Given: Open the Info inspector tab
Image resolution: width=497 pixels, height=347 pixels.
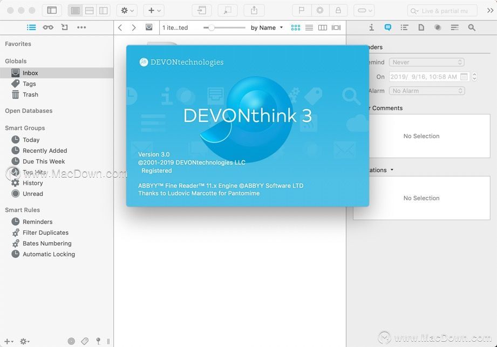Looking at the screenshot, I should tap(371, 28).
